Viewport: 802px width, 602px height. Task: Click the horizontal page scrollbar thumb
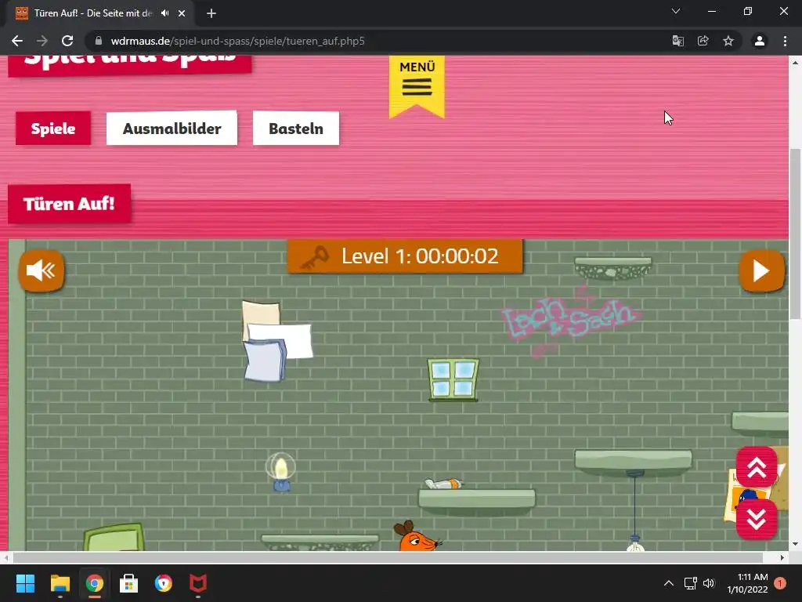[x=388, y=557]
